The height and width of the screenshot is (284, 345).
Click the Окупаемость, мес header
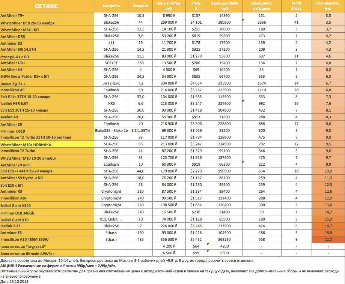[x=328, y=6]
